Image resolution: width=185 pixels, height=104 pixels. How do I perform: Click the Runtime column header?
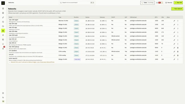(x=76, y=17)
